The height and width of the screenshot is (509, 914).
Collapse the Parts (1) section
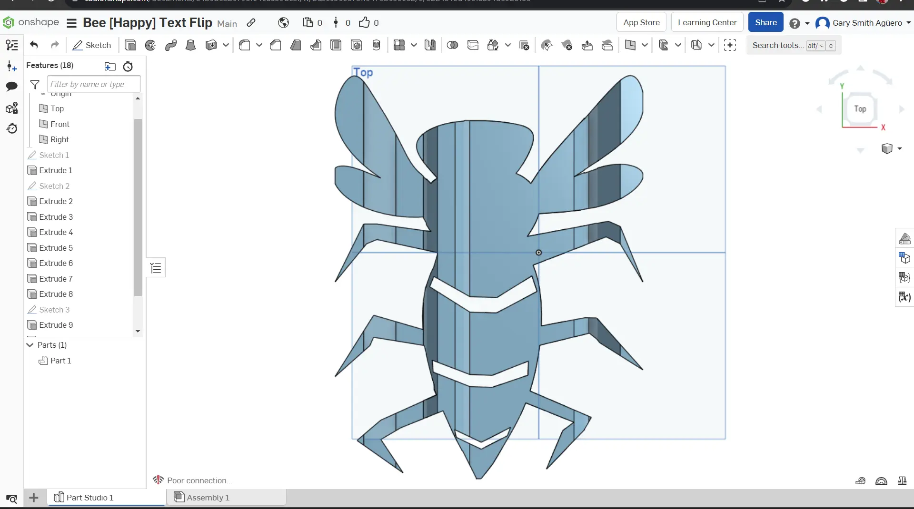click(x=30, y=345)
